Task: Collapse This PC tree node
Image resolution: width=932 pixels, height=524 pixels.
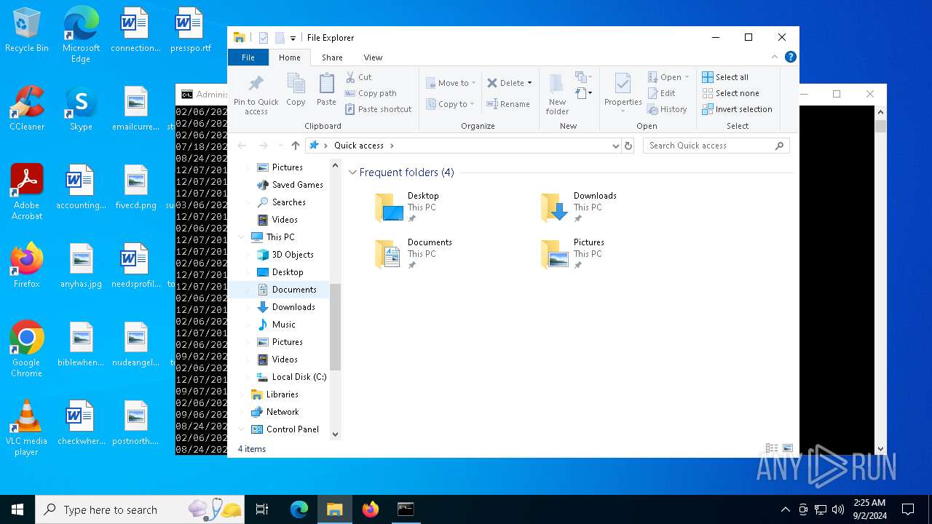Action: point(242,237)
